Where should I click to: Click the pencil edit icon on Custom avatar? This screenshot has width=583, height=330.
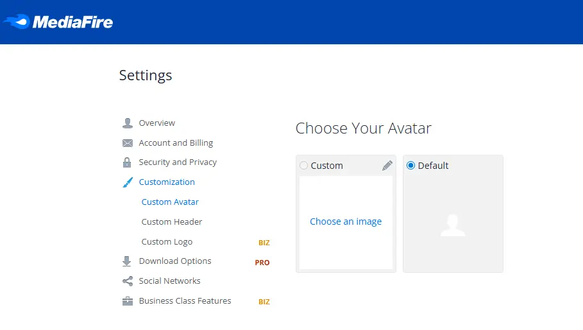coord(387,166)
